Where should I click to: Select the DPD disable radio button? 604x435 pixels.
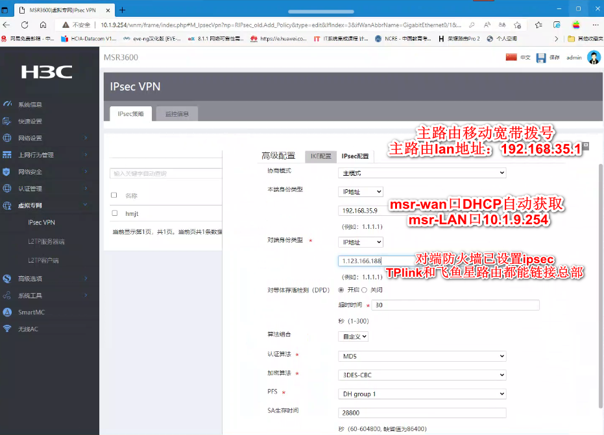tap(364, 290)
